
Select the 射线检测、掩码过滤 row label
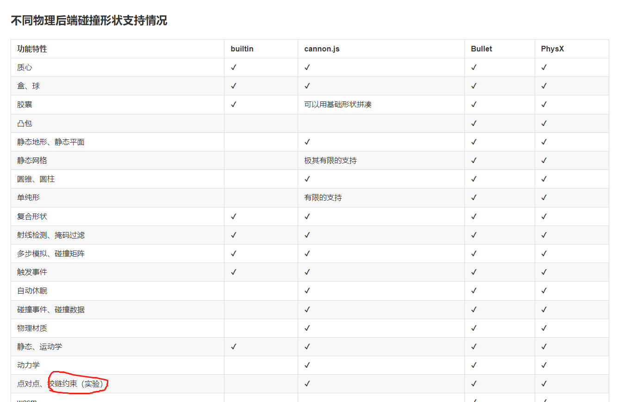(51, 235)
